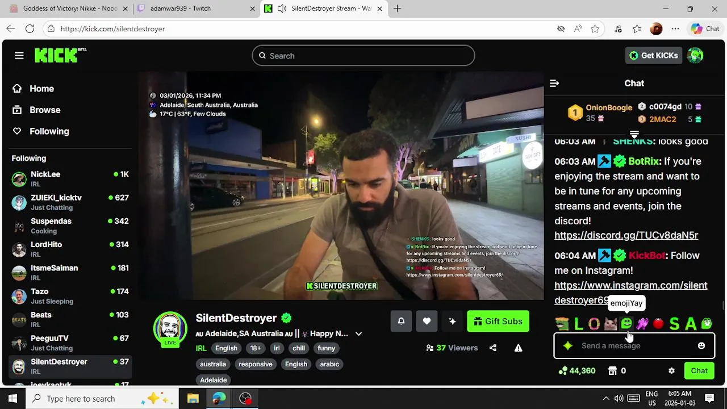Viewport: 727px width, 409px height.
Task: Open ZUIEKI_kicktv channel
Action: point(70,202)
